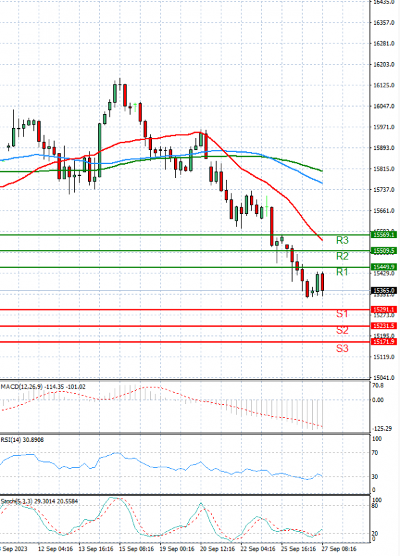Click the 15815.0 price axis value
Screen dimensions: 400x556
(384, 169)
